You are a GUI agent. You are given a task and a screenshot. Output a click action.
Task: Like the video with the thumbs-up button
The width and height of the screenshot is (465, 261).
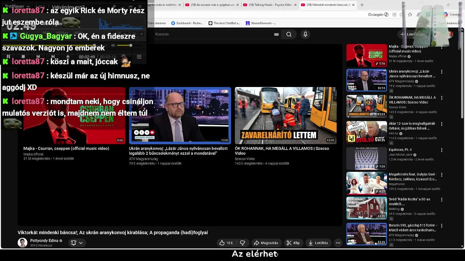point(226,243)
